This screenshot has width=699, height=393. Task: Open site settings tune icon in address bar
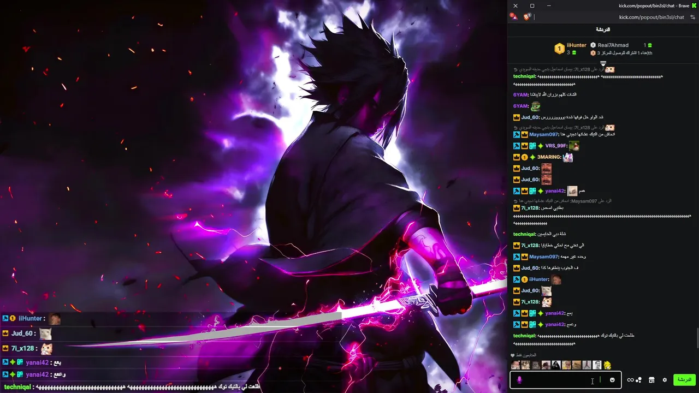pos(693,17)
